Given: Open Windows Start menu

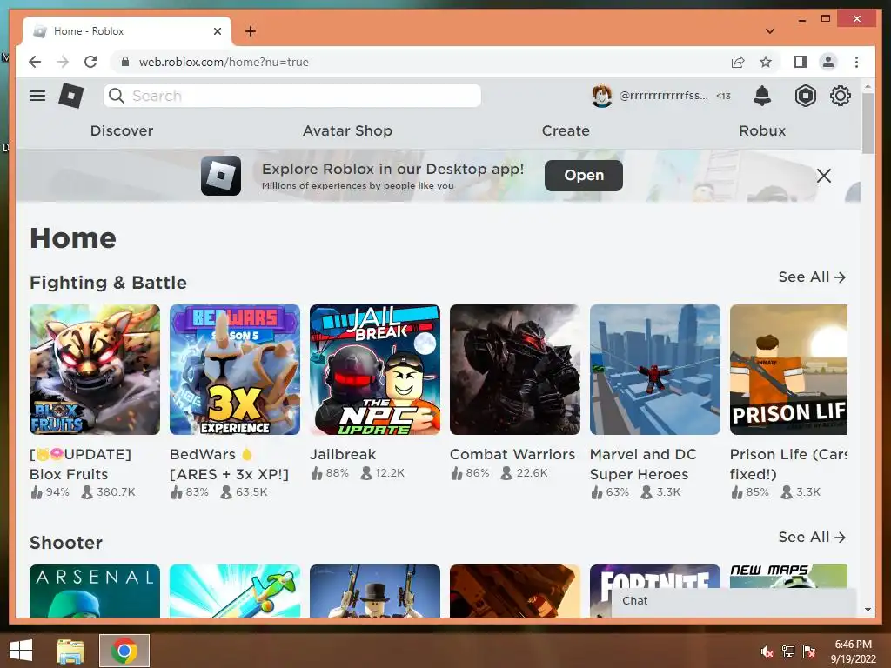Looking at the screenshot, I should pos(21,651).
